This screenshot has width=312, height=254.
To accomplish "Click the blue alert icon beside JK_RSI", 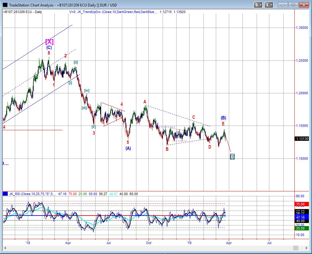I will tap(5, 194).
